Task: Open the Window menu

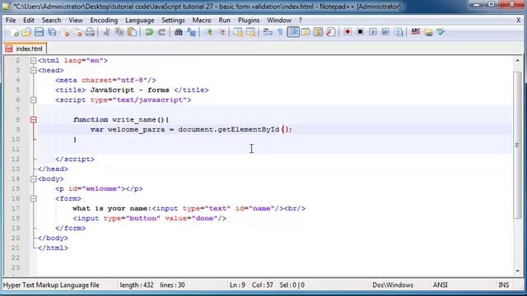Action: pyautogui.click(x=279, y=20)
